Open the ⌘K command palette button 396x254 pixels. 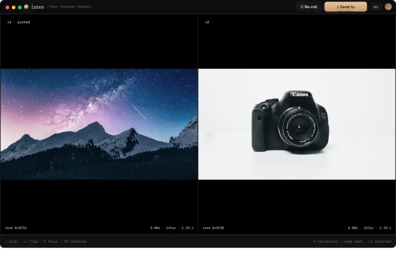(376, 7)
